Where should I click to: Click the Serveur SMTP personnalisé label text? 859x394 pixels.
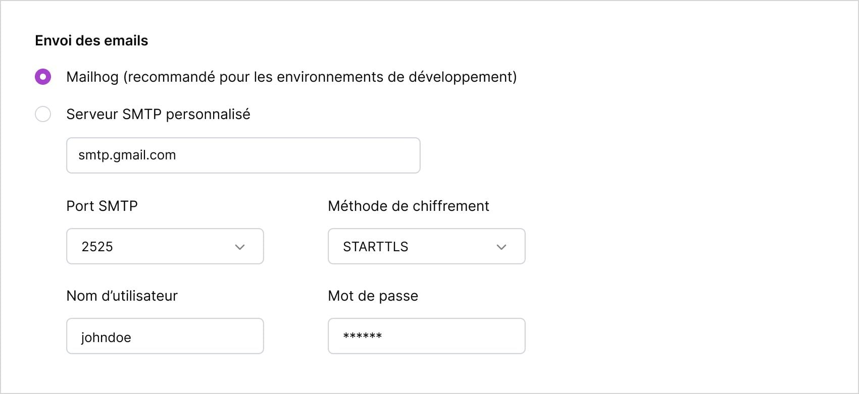158,114
